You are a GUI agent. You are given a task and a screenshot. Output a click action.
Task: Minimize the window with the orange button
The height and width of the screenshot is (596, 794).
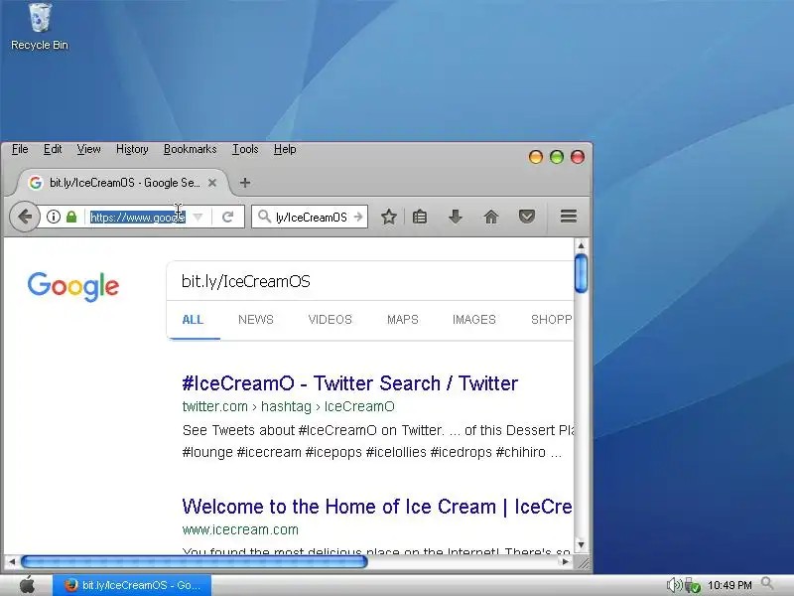[535, 157]
